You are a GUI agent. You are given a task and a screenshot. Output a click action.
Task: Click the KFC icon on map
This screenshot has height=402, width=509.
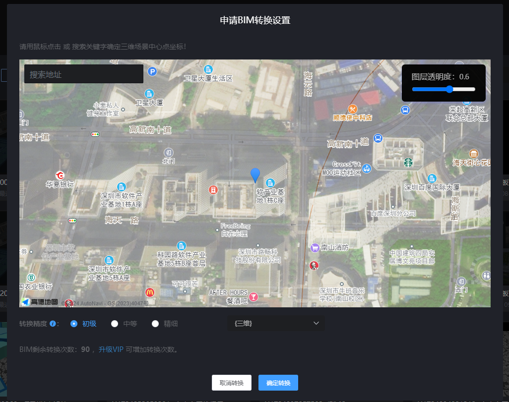pos(314,266)
